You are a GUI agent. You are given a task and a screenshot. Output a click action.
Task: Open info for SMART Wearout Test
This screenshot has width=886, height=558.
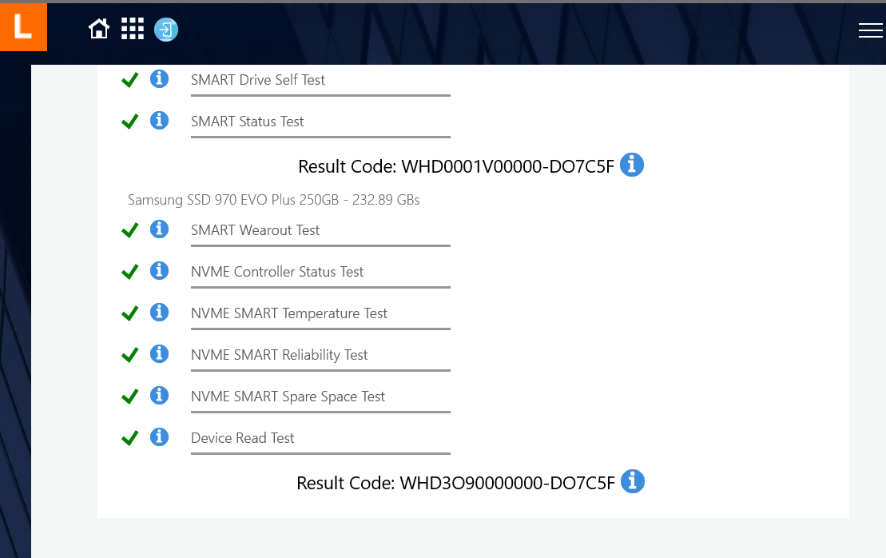159,229
